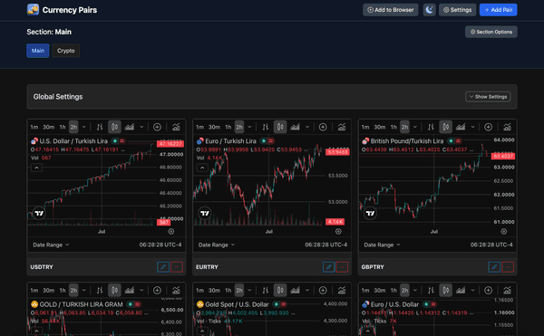Collapse the legend arrow in EURTRY chart
544x336 pixels.
coord(202,168)
